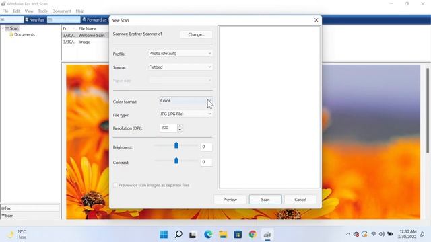The width and height of the screenshot is (431, 242).
Task: Open Task View on taskbar
Action: [x=193, y=235]
